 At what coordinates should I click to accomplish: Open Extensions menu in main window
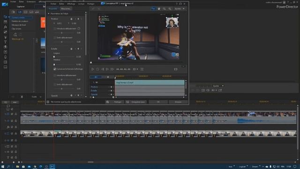(31, 1)
